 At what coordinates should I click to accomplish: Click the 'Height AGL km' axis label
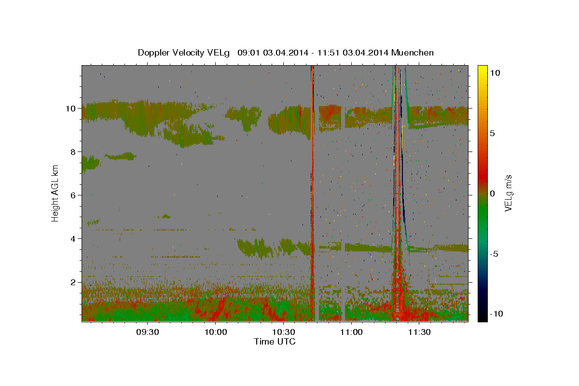tap(55, 193)
